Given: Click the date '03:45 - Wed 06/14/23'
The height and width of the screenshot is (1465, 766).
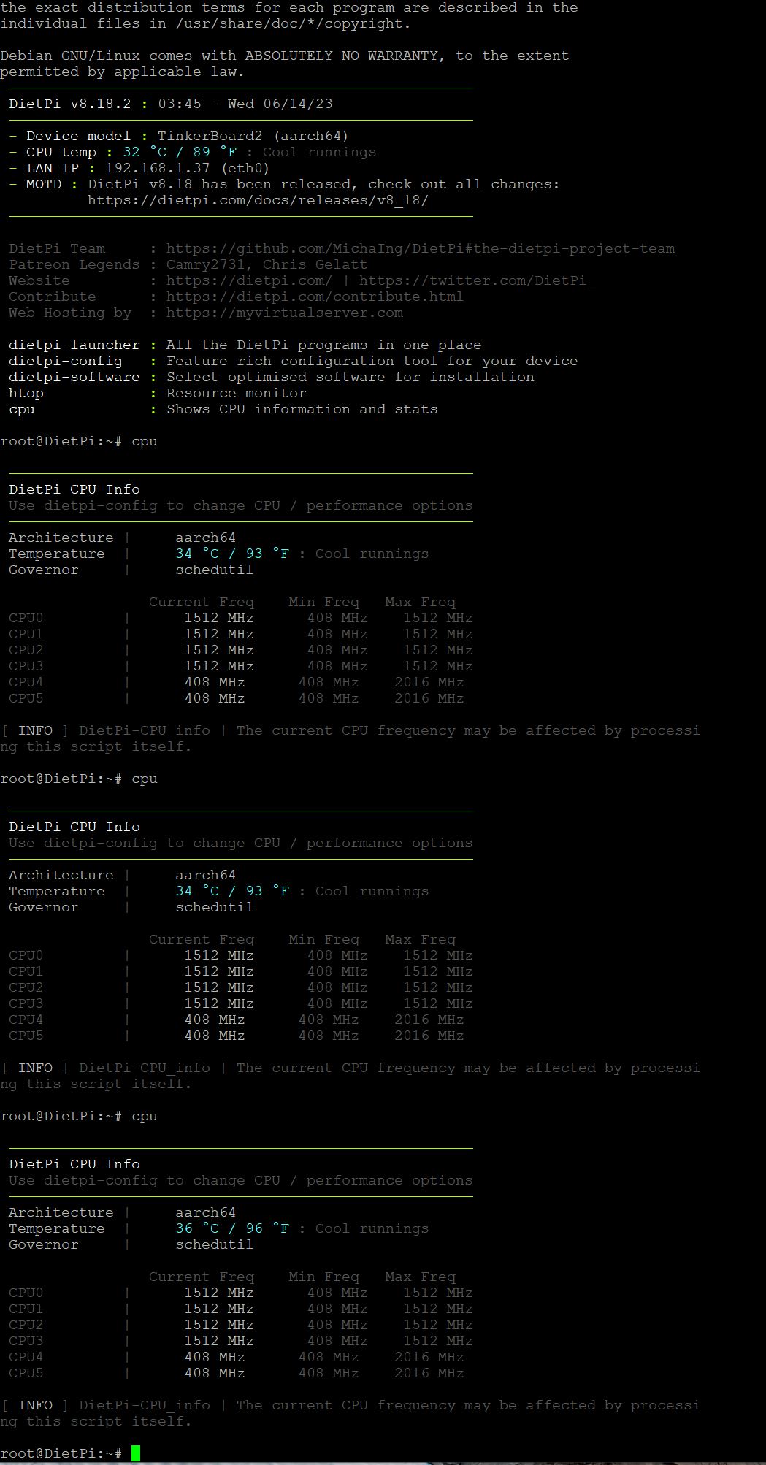Looking at the screenshot, I should pos(245,104).
